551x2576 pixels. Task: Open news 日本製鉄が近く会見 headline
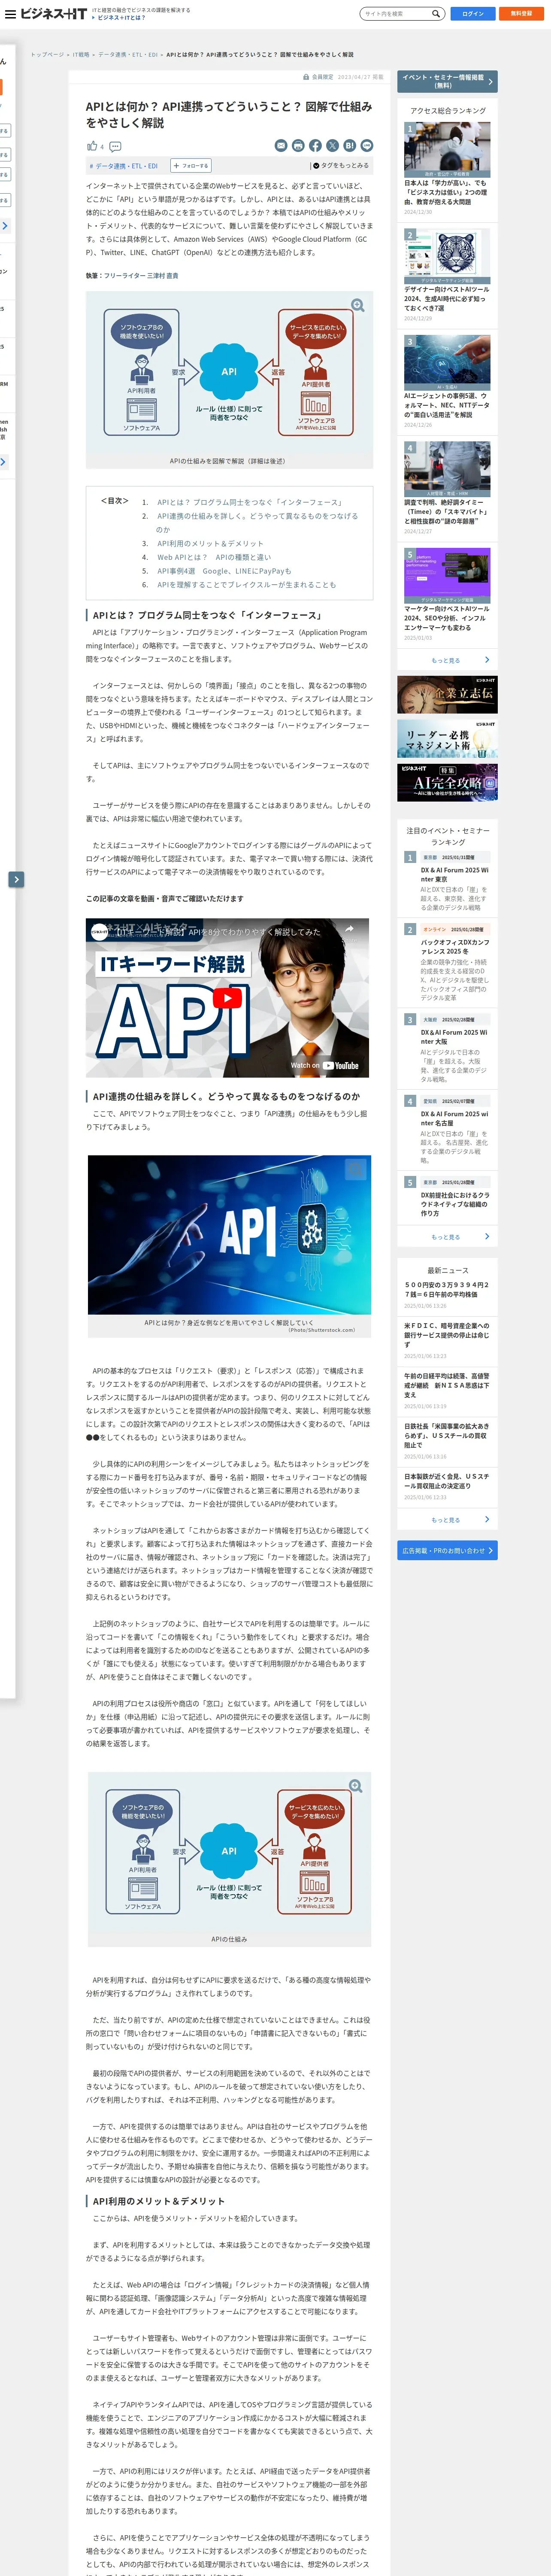447,1481
